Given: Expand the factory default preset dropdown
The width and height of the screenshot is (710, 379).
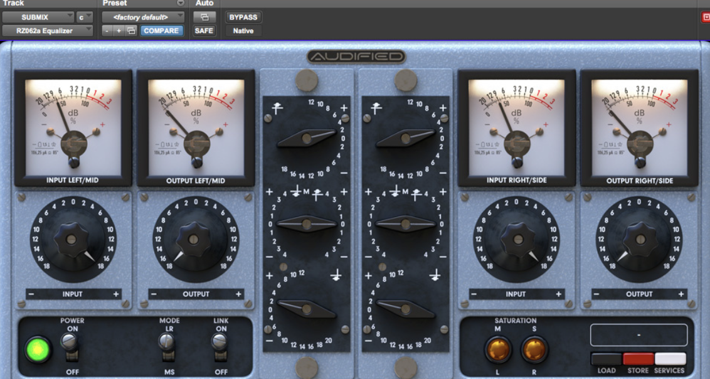Looking at the screenshot, I should click(143, 18).
